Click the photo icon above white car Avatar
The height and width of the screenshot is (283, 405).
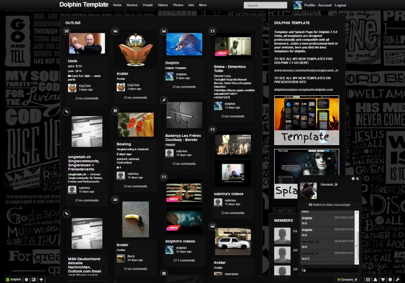pos(212,226)
